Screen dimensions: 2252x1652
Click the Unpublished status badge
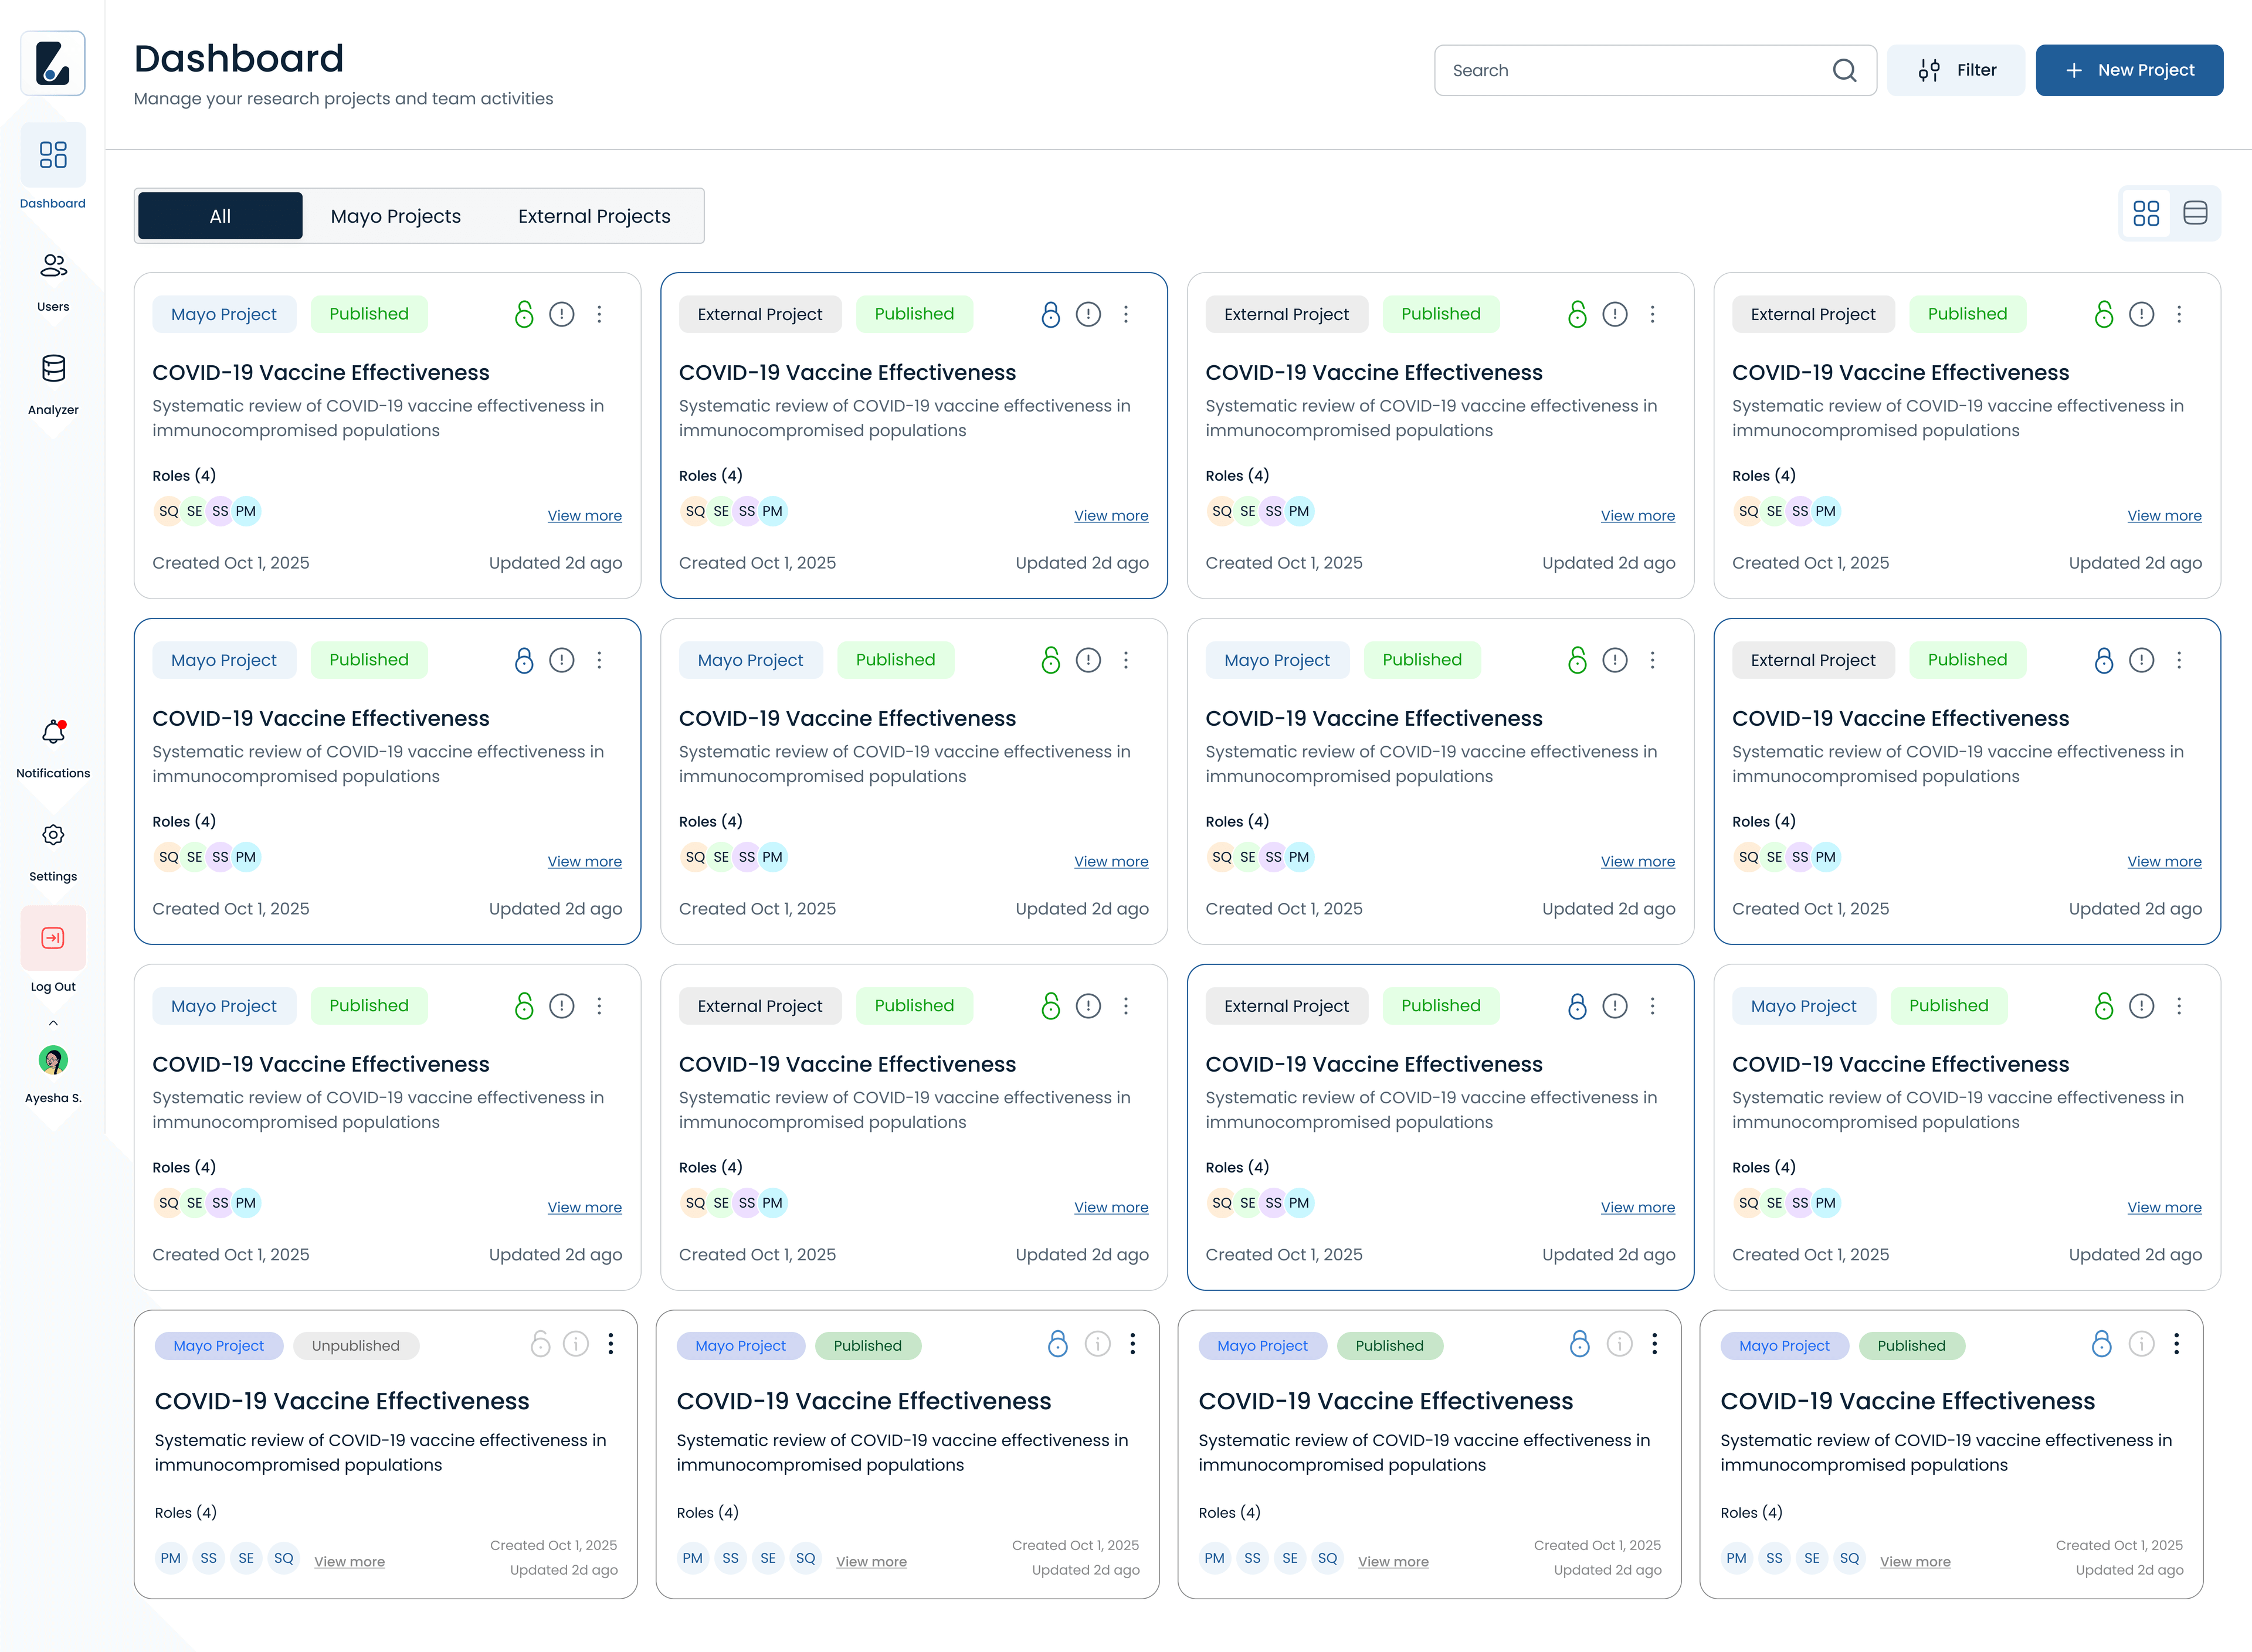coord(355,1346)
